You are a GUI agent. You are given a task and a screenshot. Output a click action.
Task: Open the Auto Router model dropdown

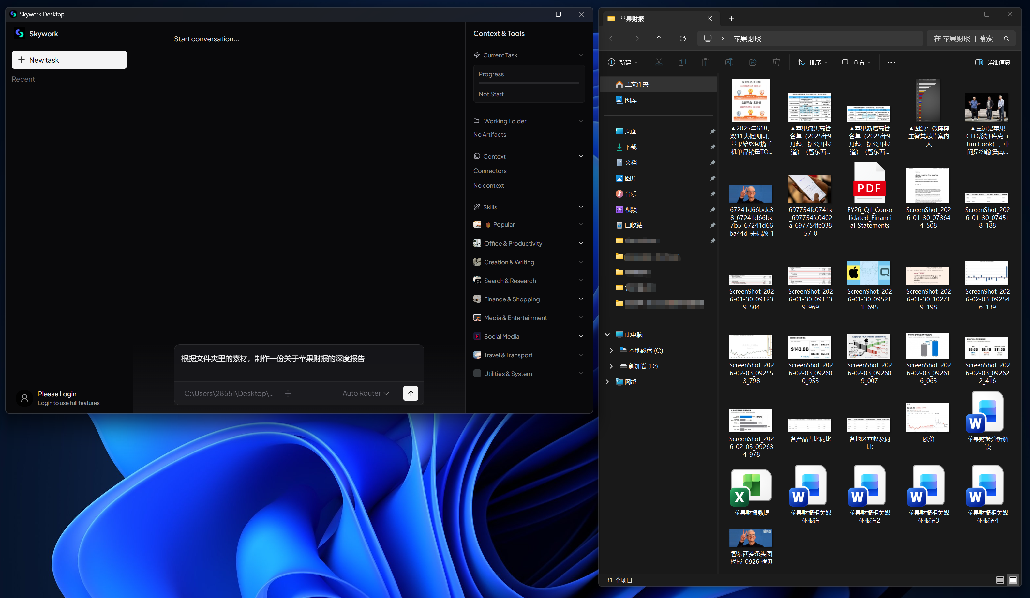[366, 393]
